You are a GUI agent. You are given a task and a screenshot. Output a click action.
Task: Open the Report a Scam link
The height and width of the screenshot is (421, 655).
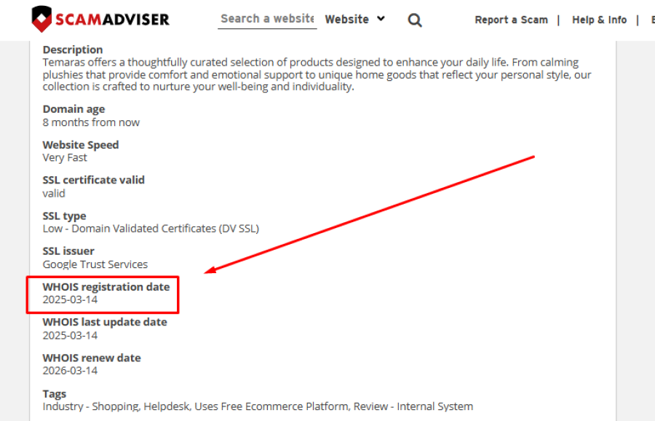511,20
